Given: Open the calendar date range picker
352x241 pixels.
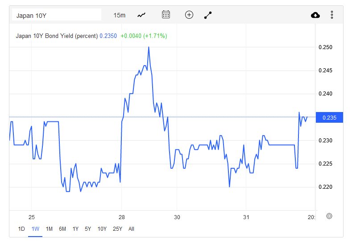Looking at the screenshot, I should pos(166,15).
